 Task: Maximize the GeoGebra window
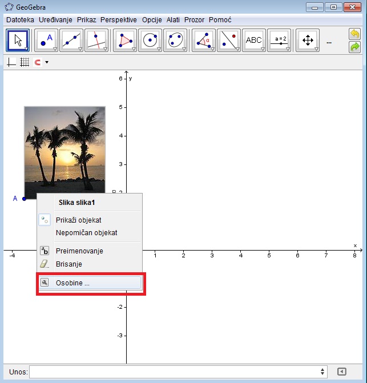click(333, 7)
